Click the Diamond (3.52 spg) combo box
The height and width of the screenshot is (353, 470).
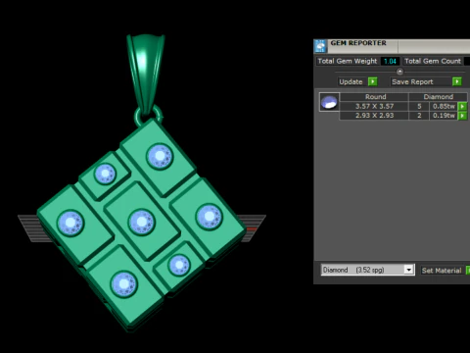(x=368, y=270)
